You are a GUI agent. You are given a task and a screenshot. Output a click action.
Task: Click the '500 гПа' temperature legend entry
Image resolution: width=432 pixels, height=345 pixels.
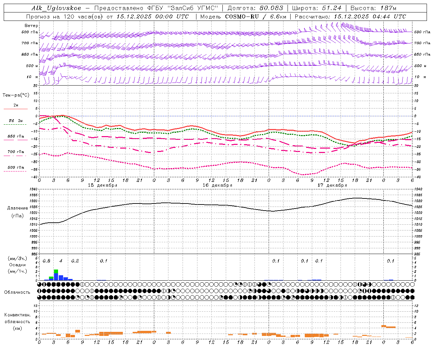point(16,167)
